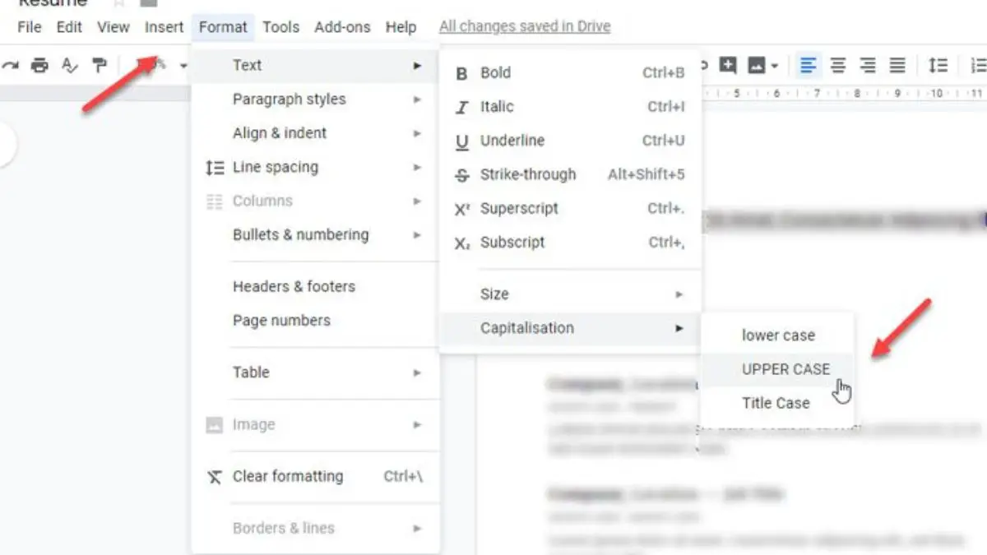Open the Tools menu
The width and height of the screenshot is (987, 555).
(281, 27)
